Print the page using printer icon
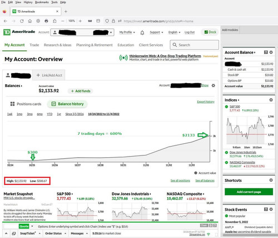278x238 pixels. click(46, 21)
